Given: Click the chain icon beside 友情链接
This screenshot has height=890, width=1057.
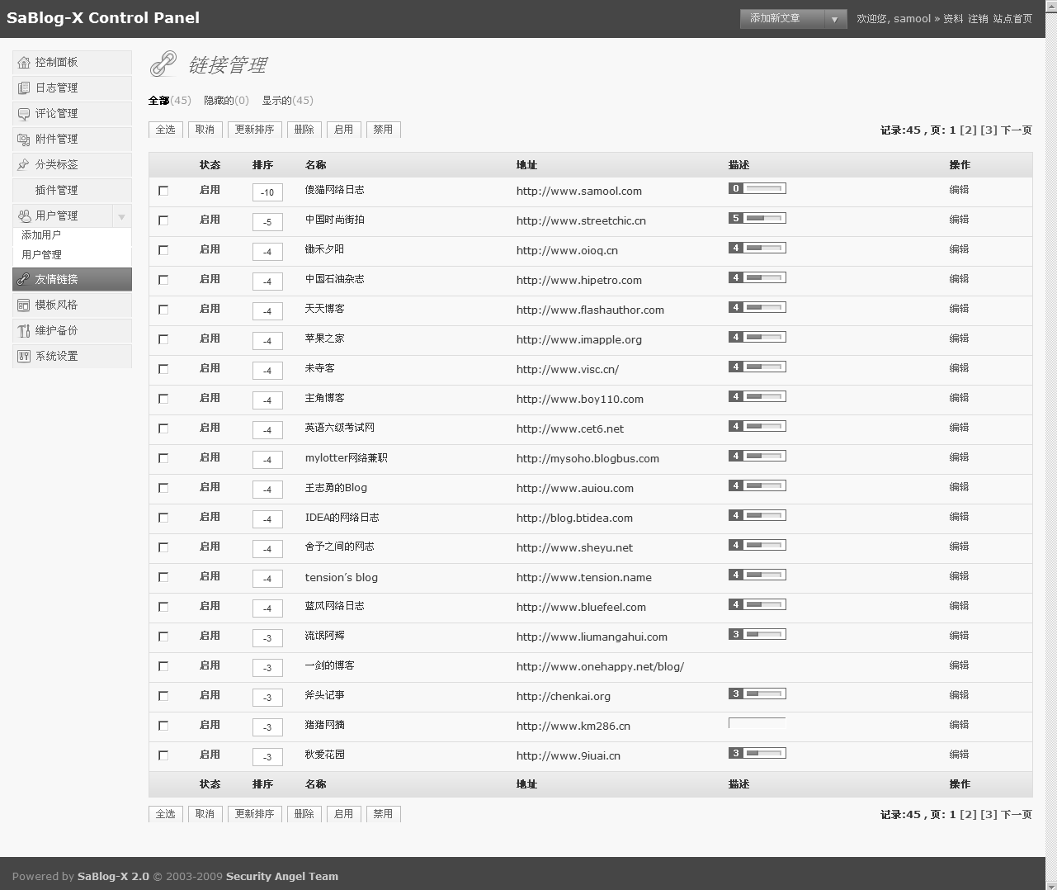Looking at the screenshot, I should coord(24,280).
